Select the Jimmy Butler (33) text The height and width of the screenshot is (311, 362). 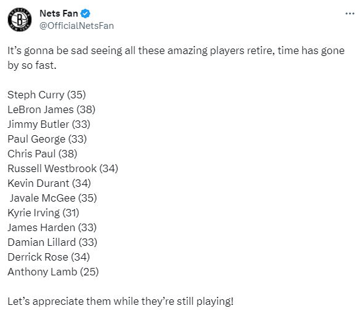point(49,124)
